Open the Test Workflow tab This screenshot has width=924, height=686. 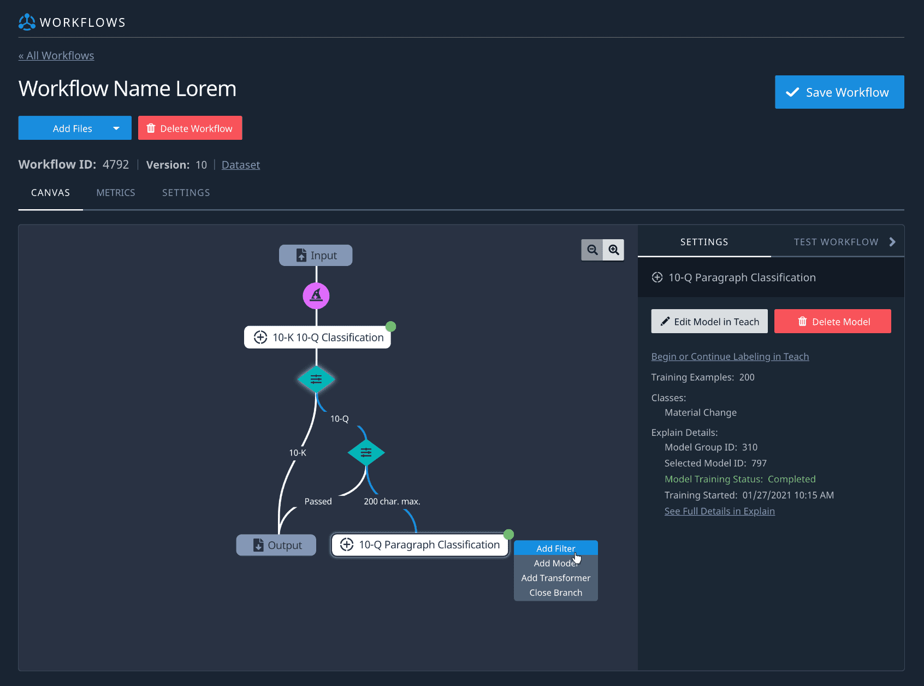[836, 242]
